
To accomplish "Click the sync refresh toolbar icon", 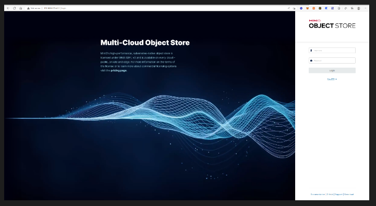I will pos(346,8).
